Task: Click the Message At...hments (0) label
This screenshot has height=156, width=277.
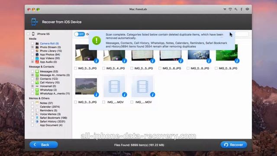Action: [55, 75]
